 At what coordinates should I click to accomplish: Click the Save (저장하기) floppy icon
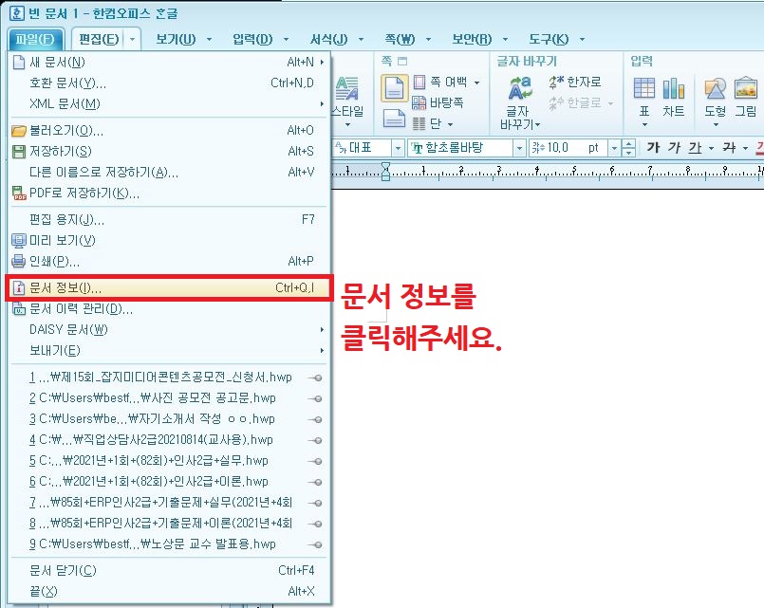point(19,152)
